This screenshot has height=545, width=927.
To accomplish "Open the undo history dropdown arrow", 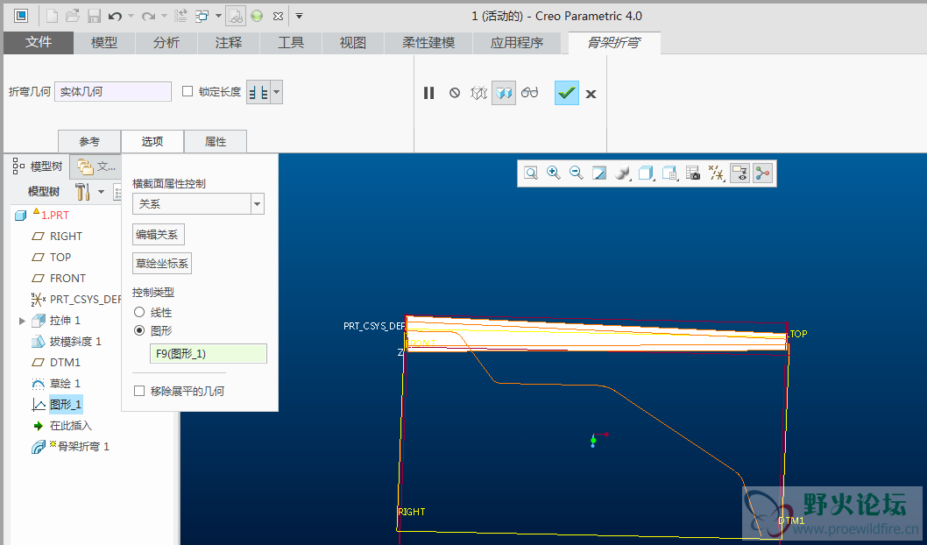I will [x=131, y=16].
